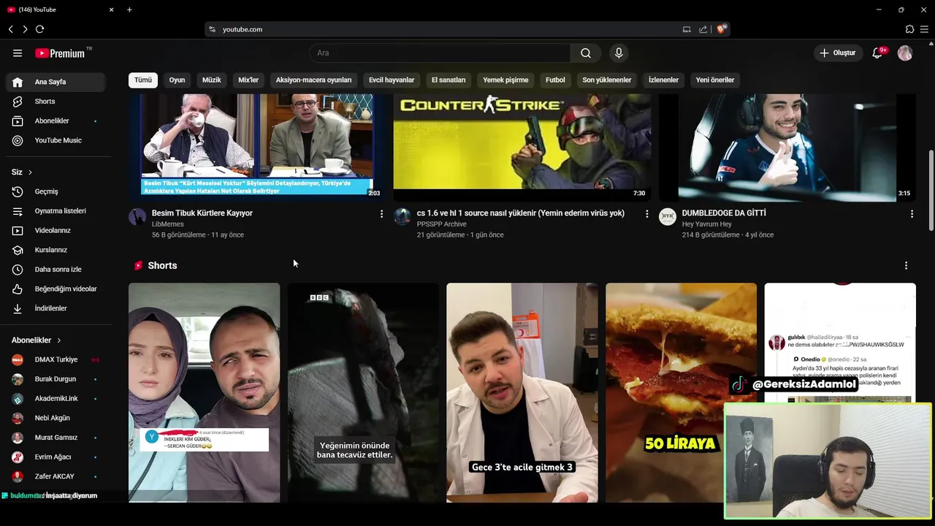Open Shorts from the sidebar

tap(56, 102)
